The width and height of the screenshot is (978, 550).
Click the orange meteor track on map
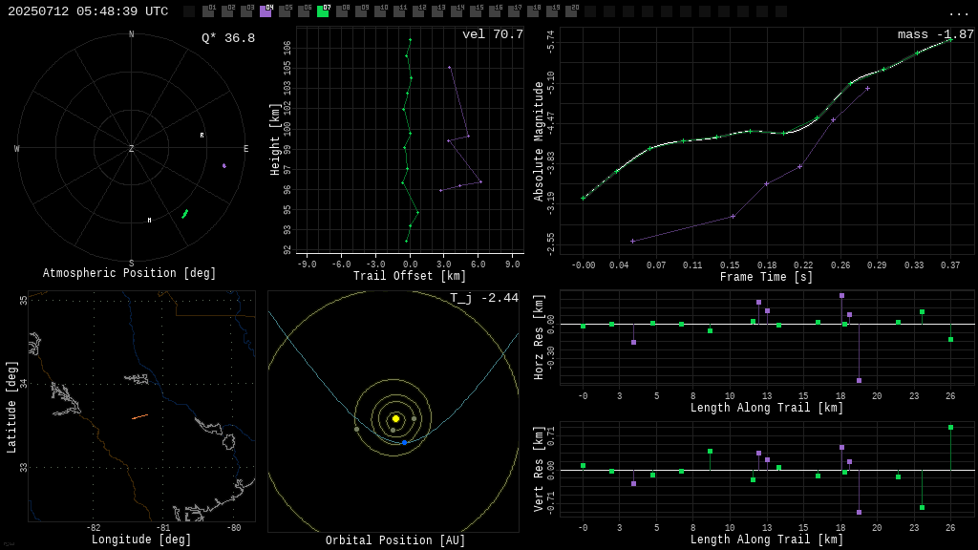[x=139, y=416]
